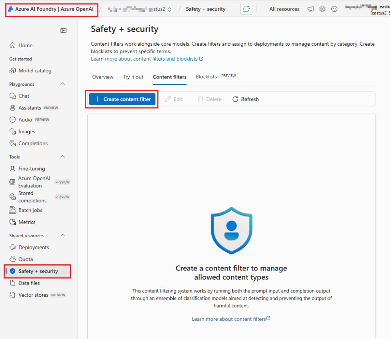The width and height of the screenshot is (390, 339).
Task: Click the Assistants robot icon
Action: pyautogui.click(x=13, y=108)
